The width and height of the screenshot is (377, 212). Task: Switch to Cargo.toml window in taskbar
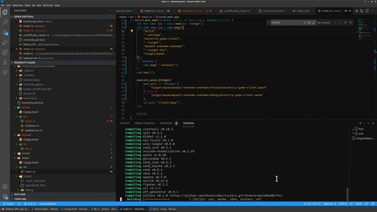click(x=75, y=209)
